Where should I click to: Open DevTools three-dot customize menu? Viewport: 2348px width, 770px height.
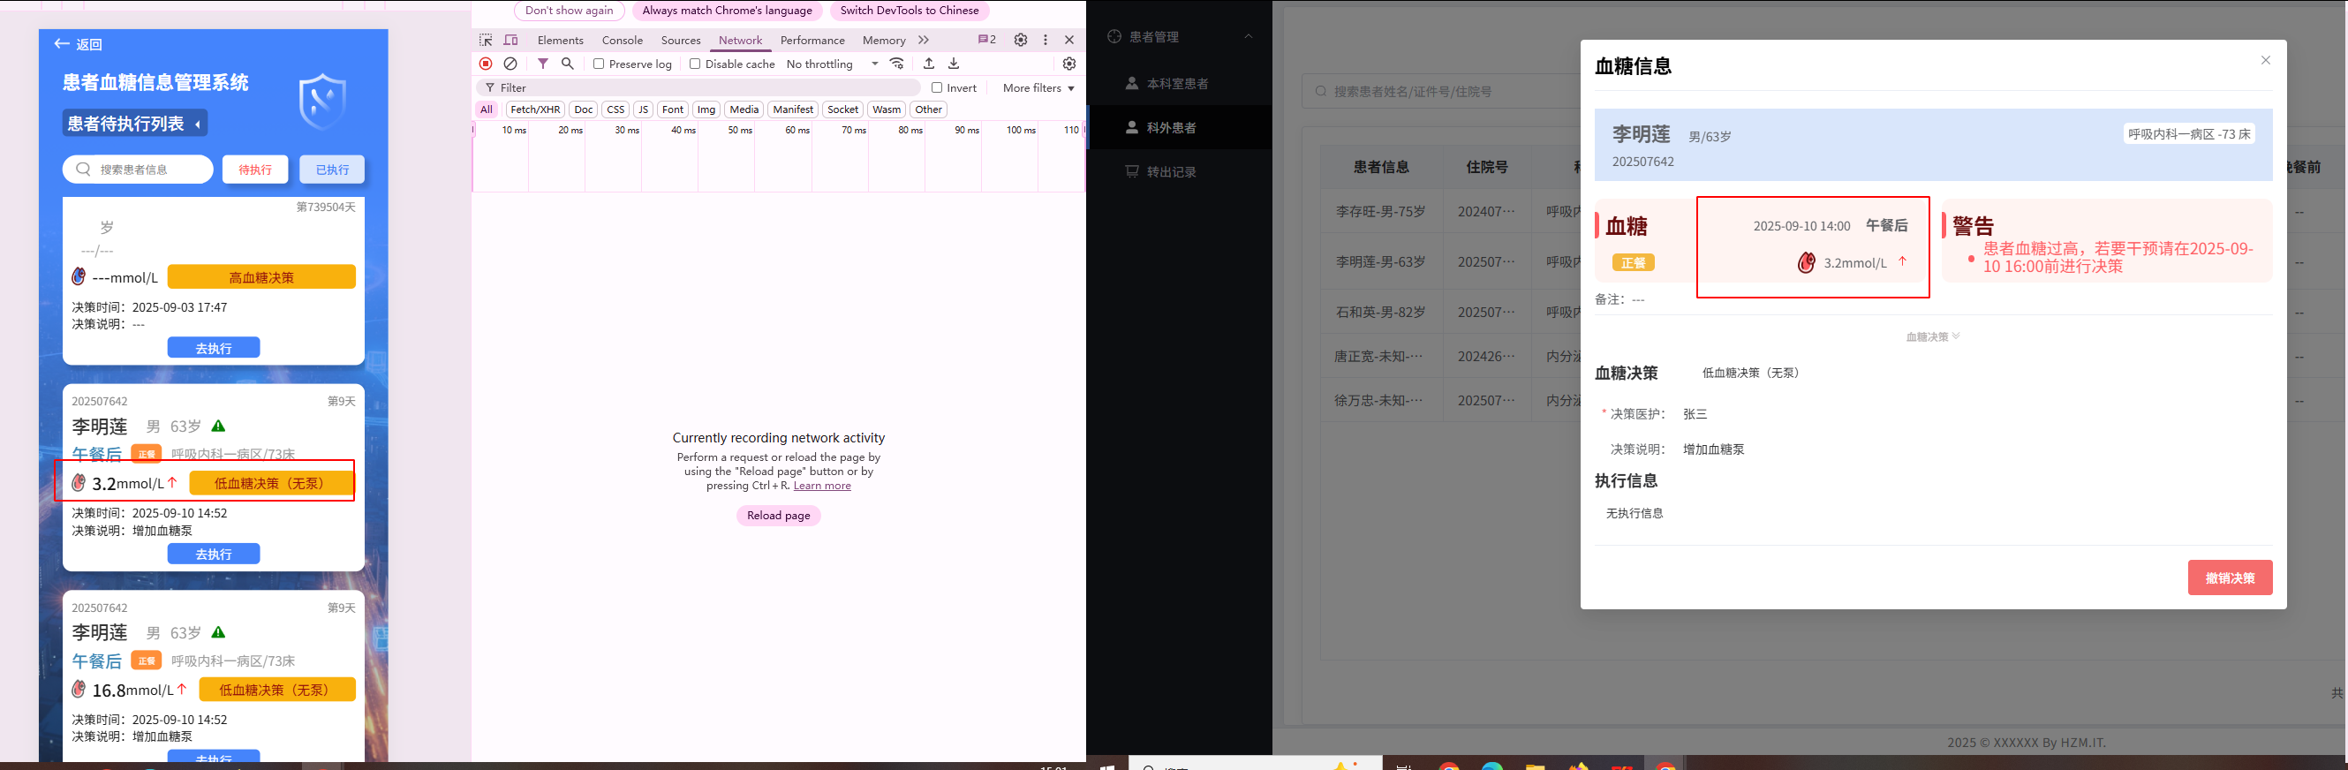pos(1046,40)
